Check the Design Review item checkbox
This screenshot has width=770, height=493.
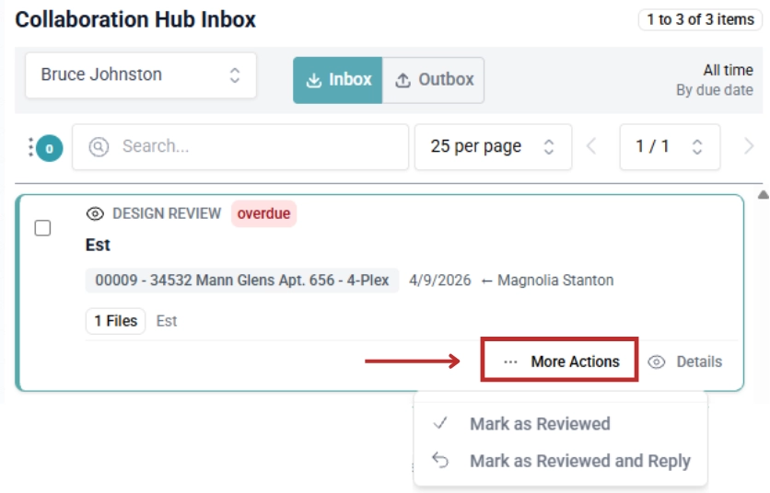[x=42, y=228]
